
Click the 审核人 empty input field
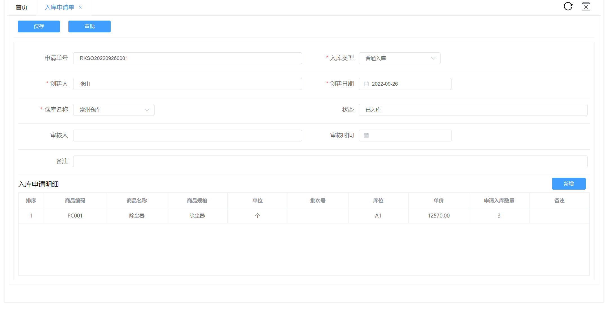click(x=187, y=136)
